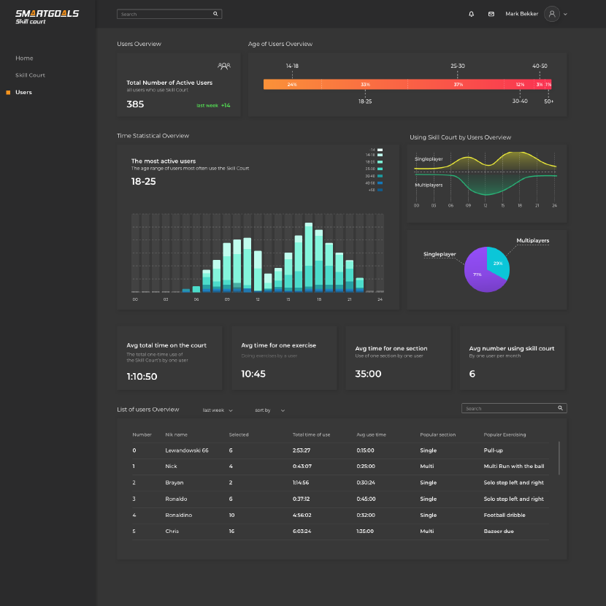Click the Total time of use header

(x=311, y=435)
